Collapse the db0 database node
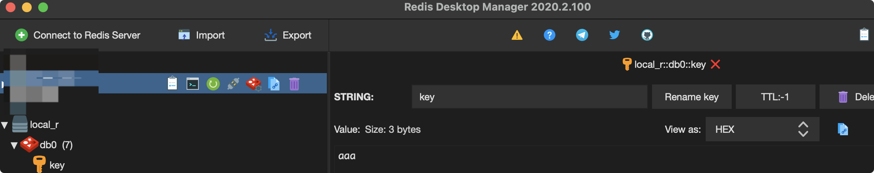Image resolution: width=874 pixels, height=173 pixels. (x=14, y=145)
